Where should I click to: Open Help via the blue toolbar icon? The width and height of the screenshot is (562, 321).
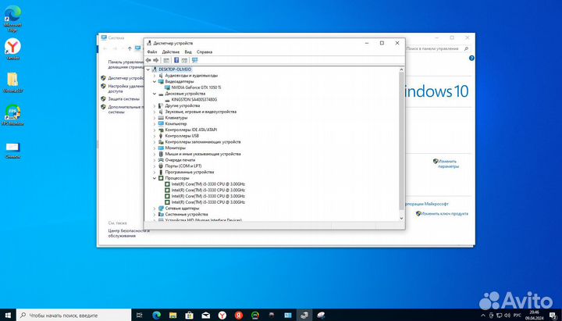[176, 60]
